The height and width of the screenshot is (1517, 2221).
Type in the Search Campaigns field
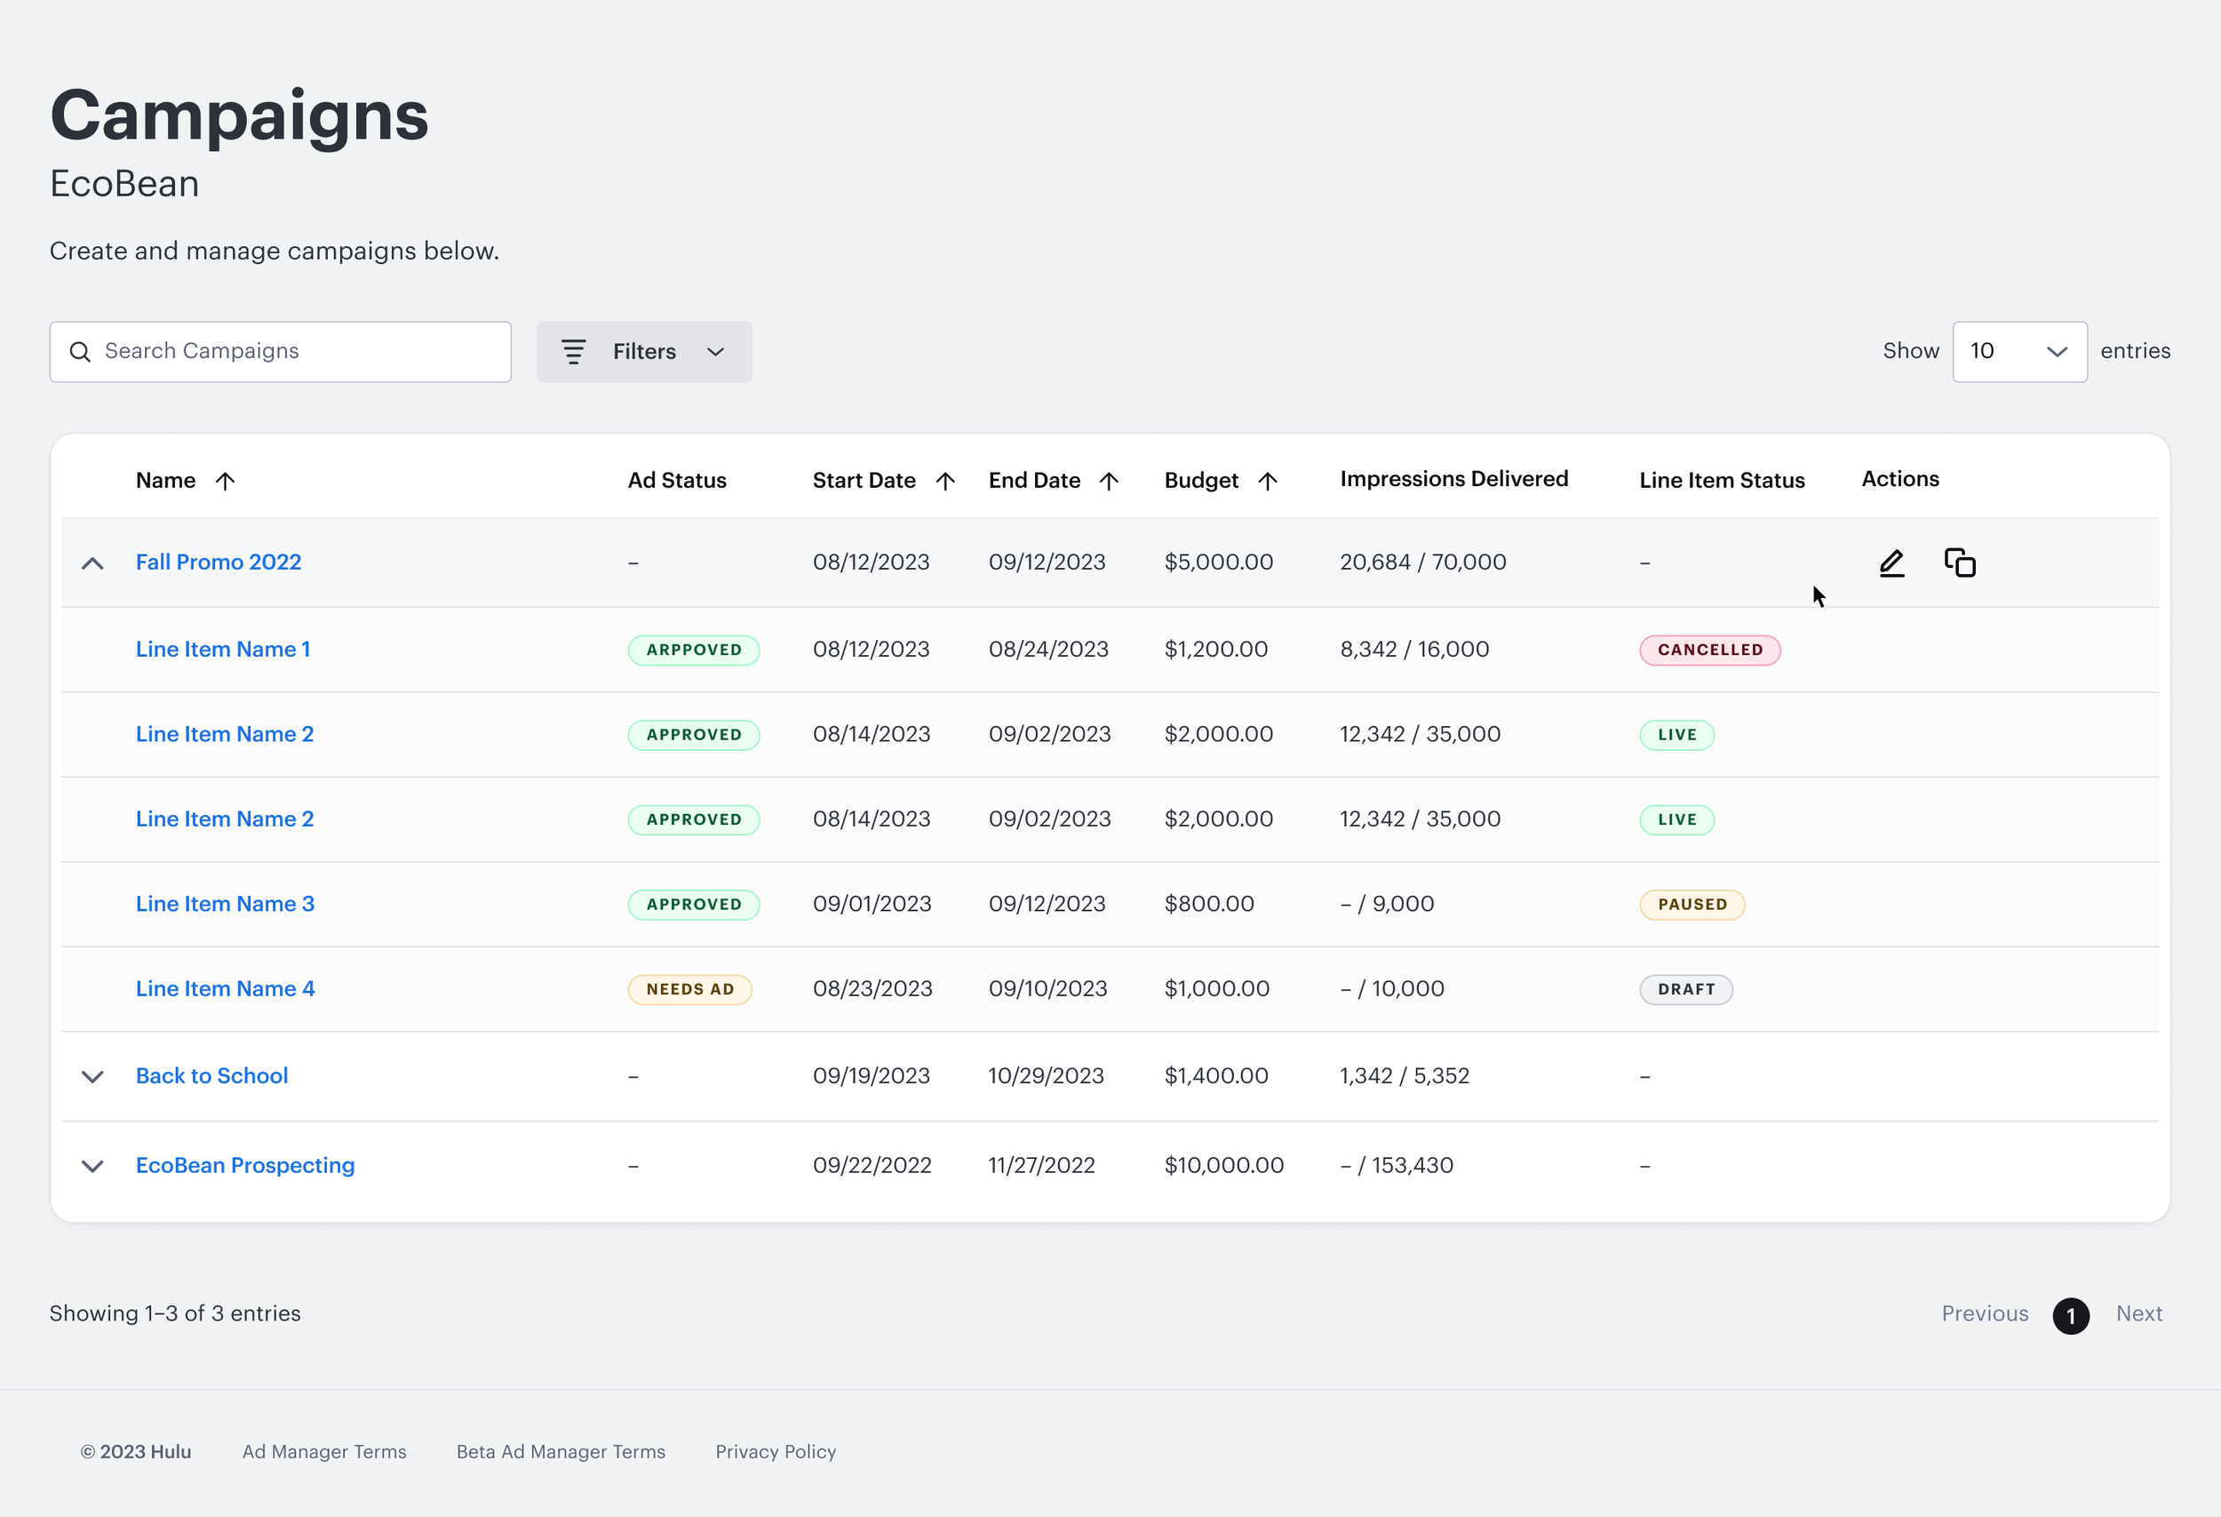(x=296, y=352)
